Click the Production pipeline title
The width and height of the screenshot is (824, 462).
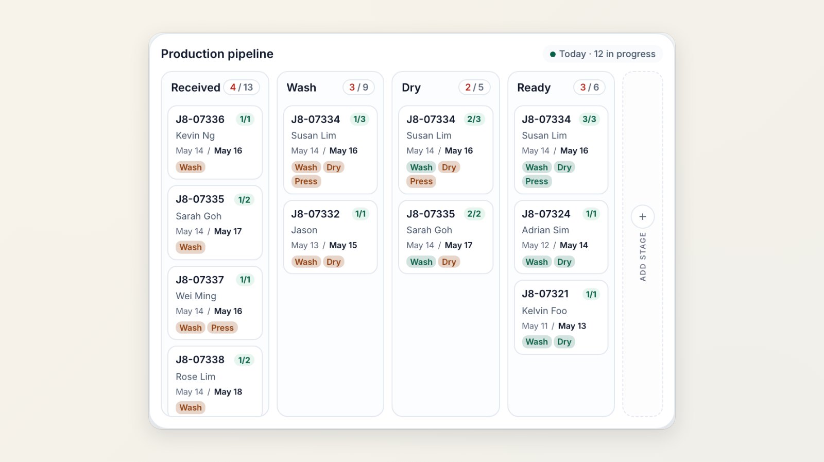click(217, 54)
